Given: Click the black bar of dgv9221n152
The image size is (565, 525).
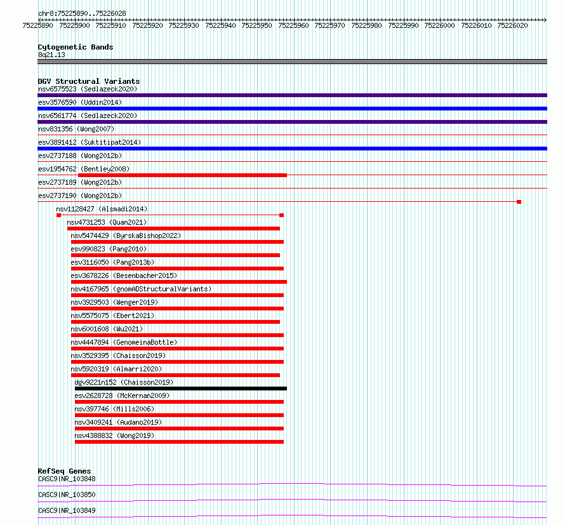Looking at the screenshot, I should tap(181, 389).
